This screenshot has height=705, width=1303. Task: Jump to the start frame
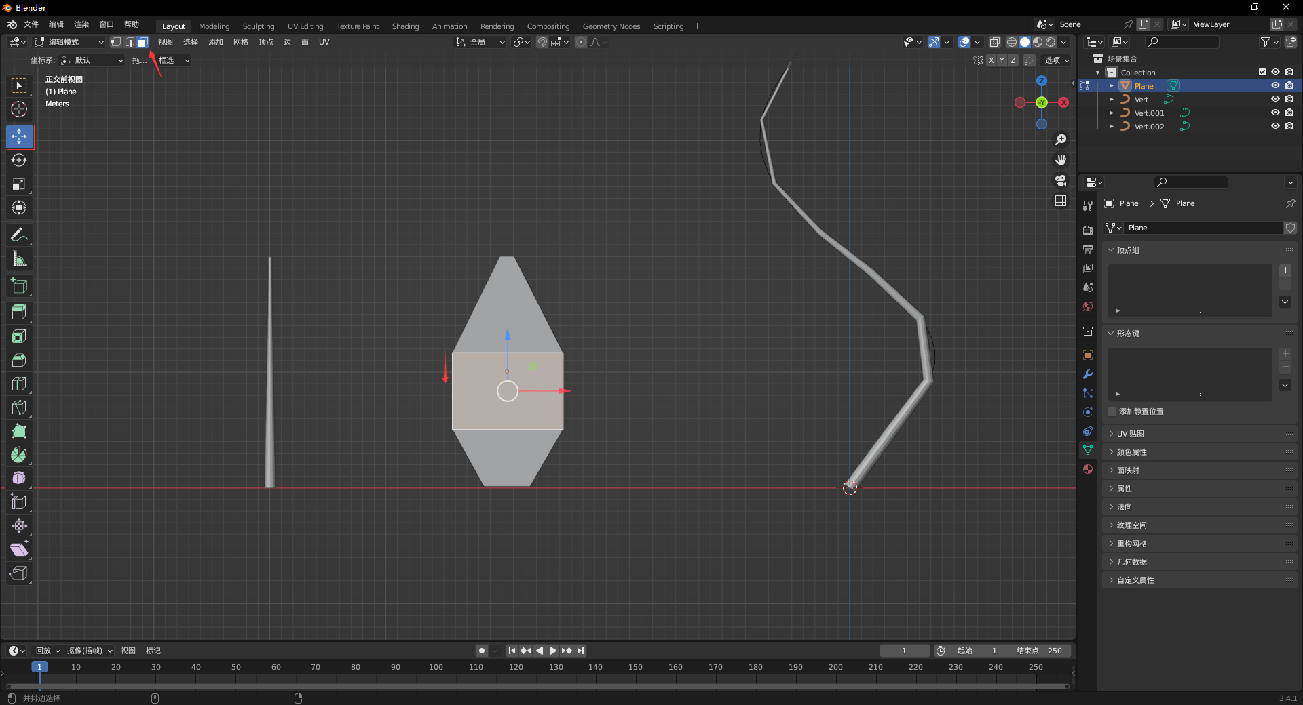(x=512, y=651)
